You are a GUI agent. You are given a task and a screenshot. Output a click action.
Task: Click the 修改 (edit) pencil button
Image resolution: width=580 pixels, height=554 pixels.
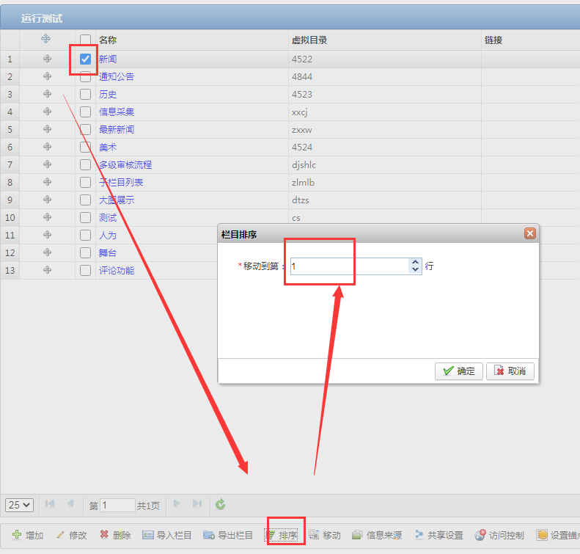tap(71, 536)
